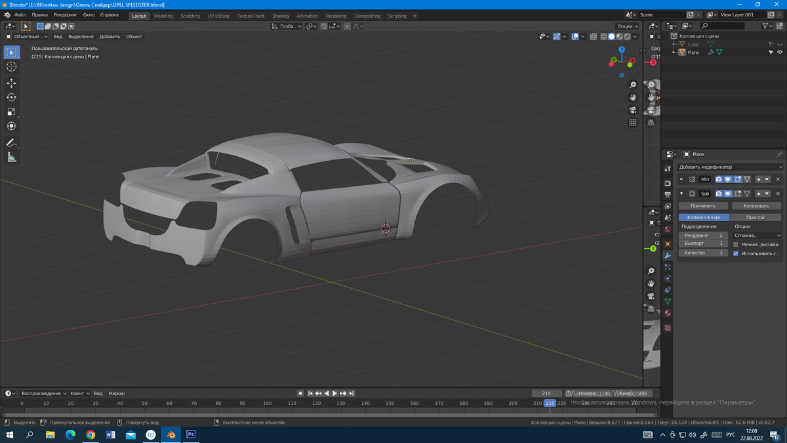Click the Копировать button
This screenshot has width=787, height=443.
(756, 206)
